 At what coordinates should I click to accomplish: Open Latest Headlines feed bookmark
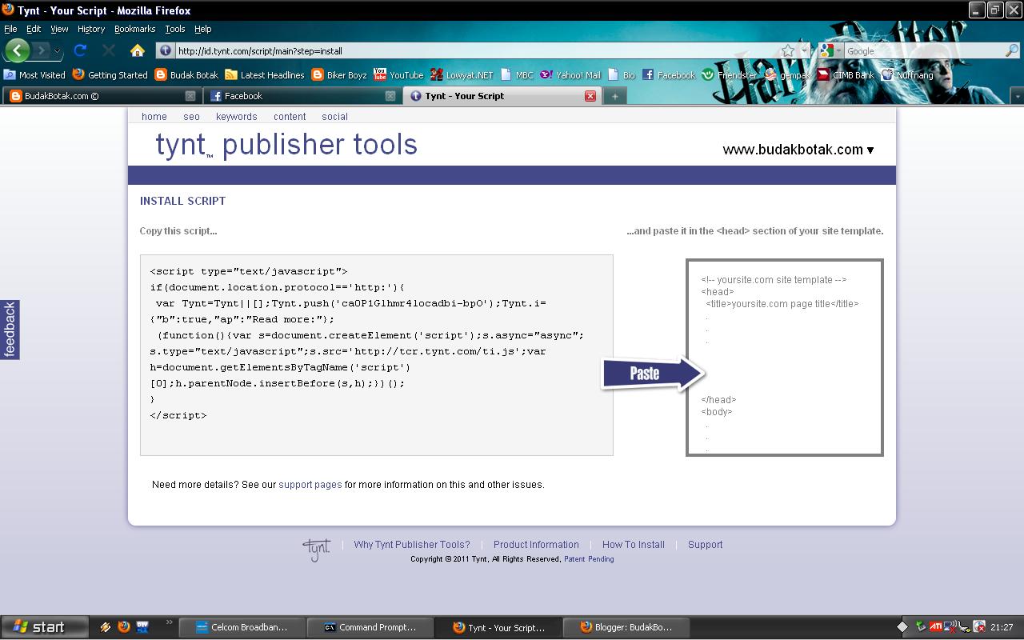coord(265,75)
